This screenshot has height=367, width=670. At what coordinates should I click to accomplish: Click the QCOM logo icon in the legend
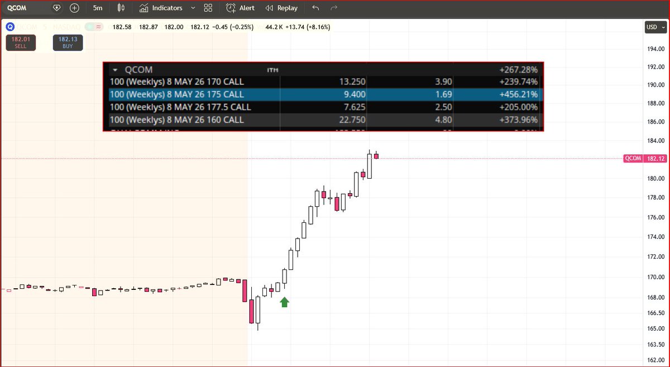(9, 26)
